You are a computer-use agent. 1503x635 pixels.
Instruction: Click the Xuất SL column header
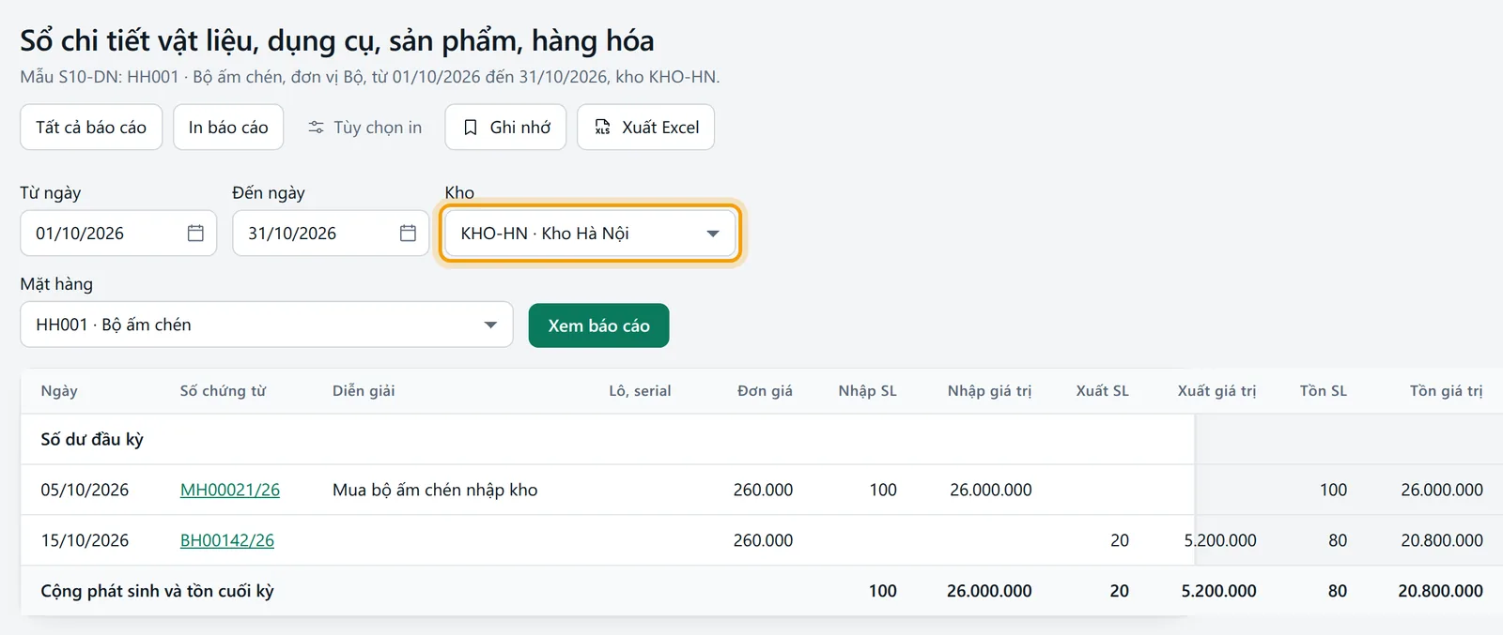[1103, 391]
